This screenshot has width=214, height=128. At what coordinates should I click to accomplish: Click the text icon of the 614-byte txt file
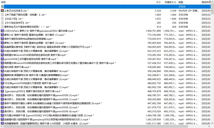tap(2, 27)
